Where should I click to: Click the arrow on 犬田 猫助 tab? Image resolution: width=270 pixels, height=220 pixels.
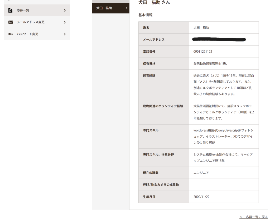click(x=127, y=8)
